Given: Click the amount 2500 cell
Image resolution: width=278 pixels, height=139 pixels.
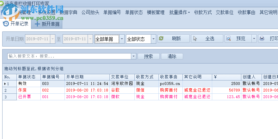Looking at the screenshot, I should click(x=226, y=83).
